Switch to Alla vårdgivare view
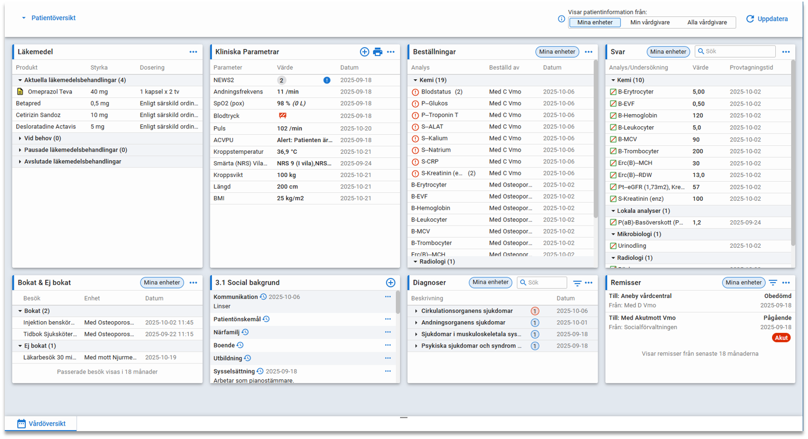Viewport: 808px width, 439px height. [707, 22]
